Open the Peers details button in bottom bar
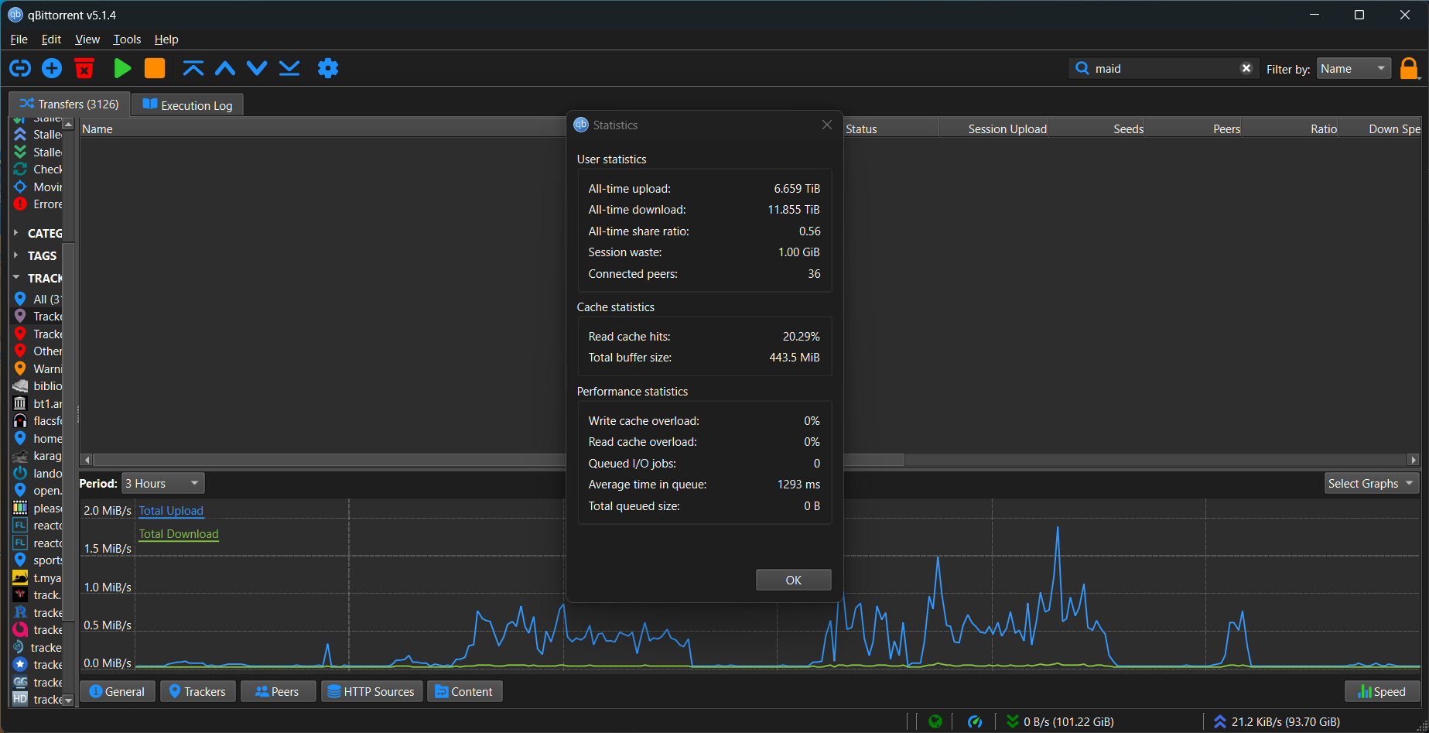 coord(278,692)
